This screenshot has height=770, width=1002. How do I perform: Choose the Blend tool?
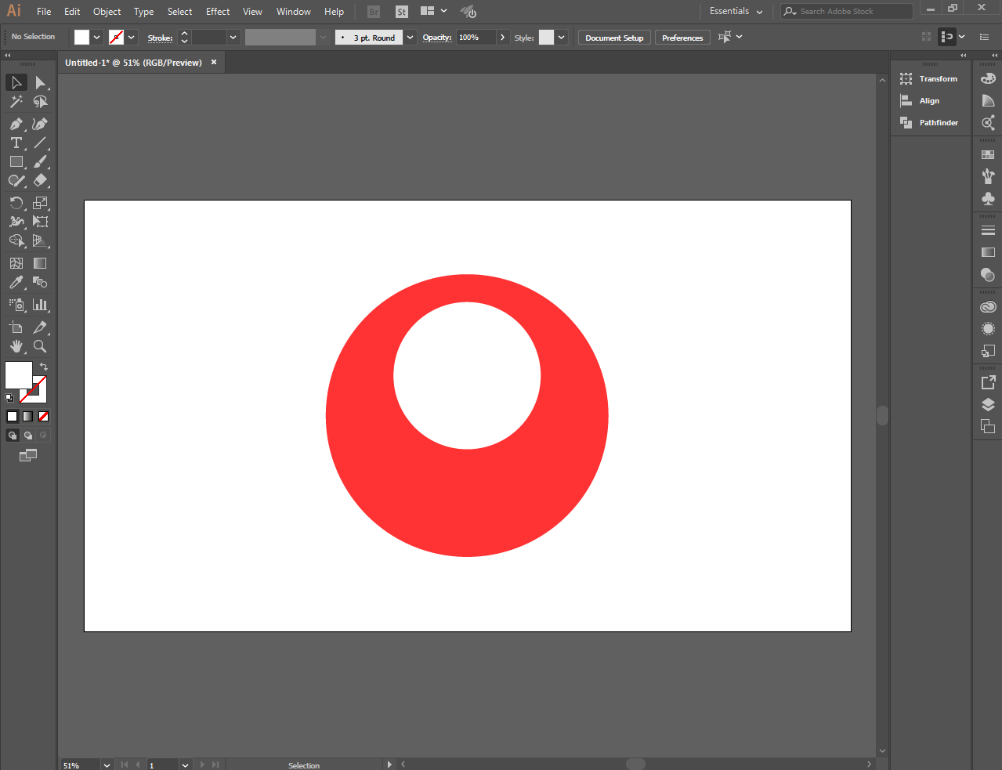40,282
